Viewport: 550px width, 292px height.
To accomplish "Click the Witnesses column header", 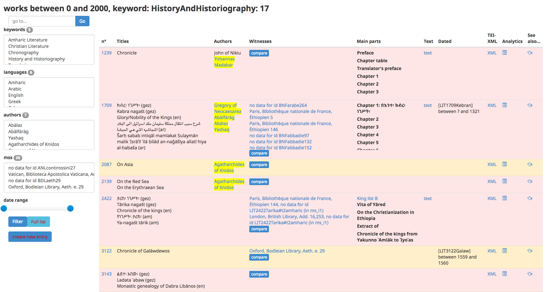I will point(260,41).
